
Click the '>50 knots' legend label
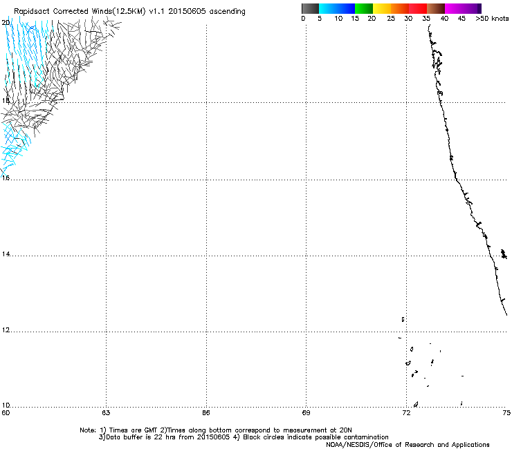coord(492,19)
